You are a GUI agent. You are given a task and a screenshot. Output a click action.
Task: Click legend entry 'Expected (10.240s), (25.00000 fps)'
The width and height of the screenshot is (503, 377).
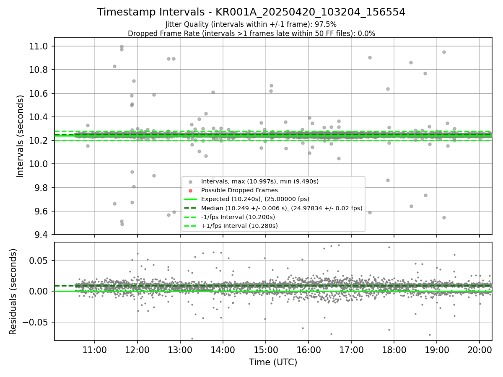255,199
